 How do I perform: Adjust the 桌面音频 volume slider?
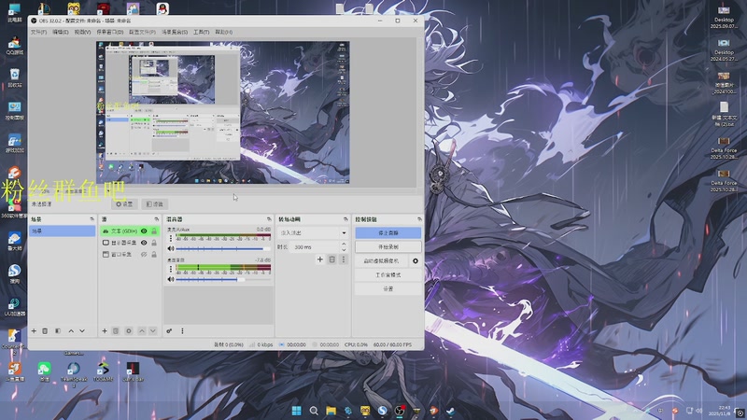click(224, 279)
